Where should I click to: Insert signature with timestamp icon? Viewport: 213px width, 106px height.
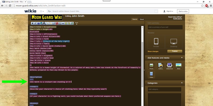(x=60, y=23)
